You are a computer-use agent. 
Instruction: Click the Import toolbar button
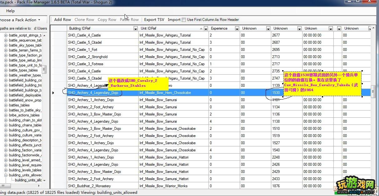click(x=174, y=19)
